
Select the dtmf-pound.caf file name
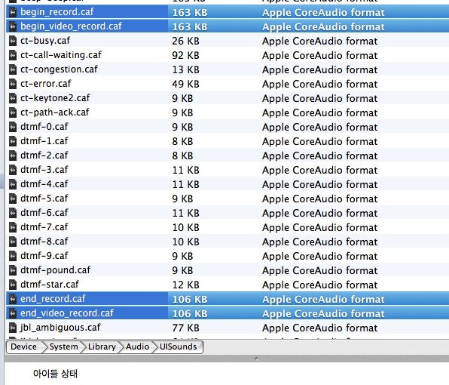click(55, 270)
